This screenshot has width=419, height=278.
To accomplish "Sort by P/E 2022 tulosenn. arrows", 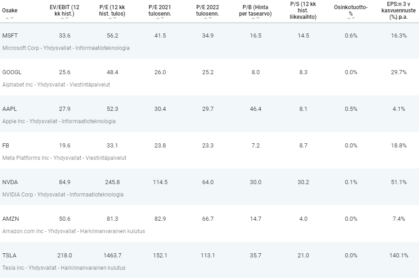I will click(x=207, y=18).
